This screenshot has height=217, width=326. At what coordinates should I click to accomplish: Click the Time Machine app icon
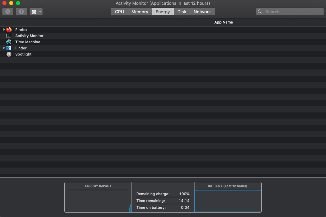[x=9, y=42]
